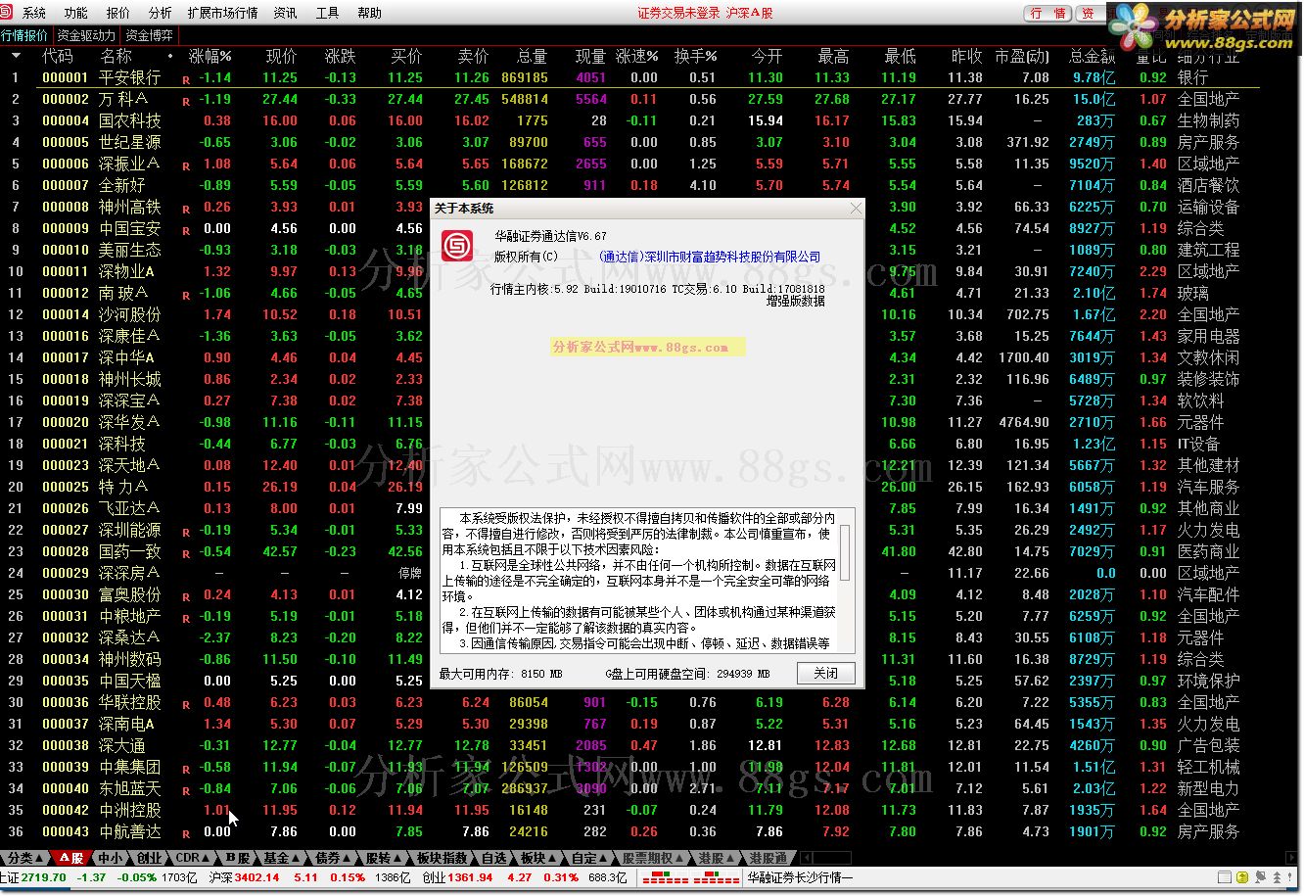
Task: Click the R marker beside 中国宝安
Action: (x=186, y=230)
